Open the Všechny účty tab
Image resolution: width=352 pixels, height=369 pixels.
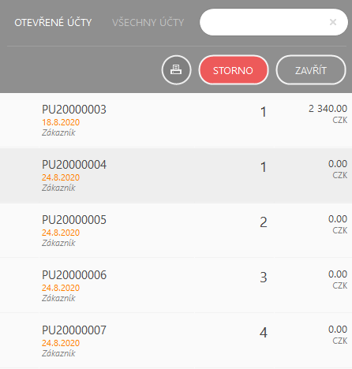(x=148, y=22)
